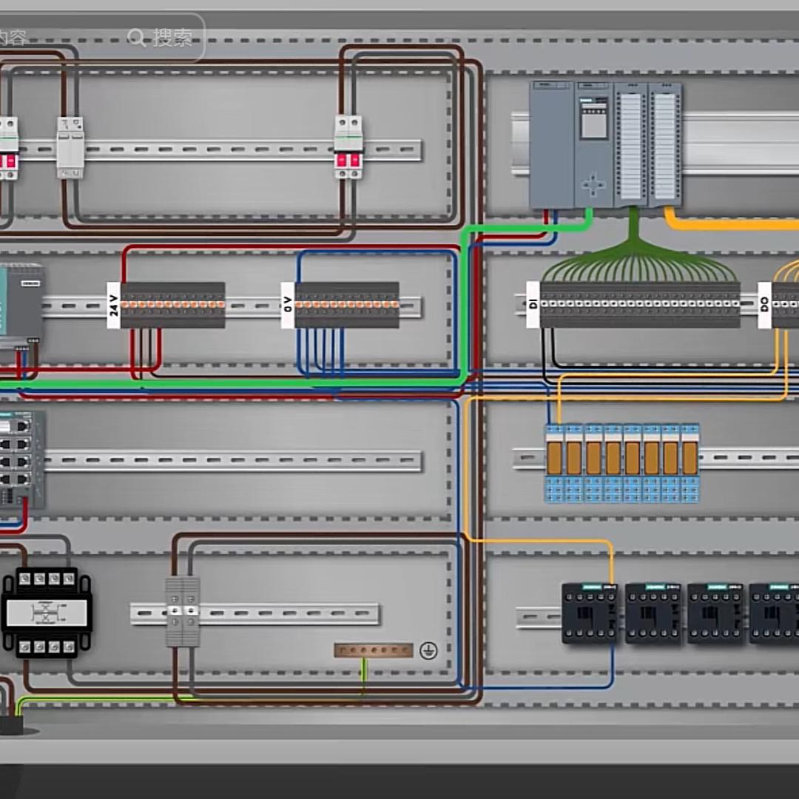The height and width of the screenshot is (799, 799).
Task: Click the white fuse holder on top rail
Action: (70, 147)
